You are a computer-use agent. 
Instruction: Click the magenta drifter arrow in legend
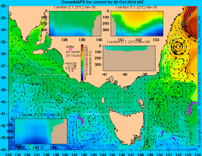click(70, 49)
